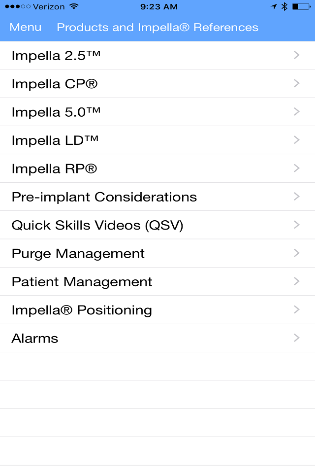Tap the battery indicator icon
Screen dimensions: 315x473
301,6
